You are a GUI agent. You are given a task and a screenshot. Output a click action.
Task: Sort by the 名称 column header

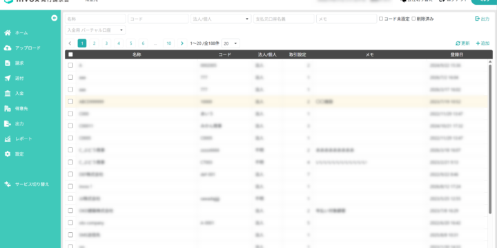(137, 54)
